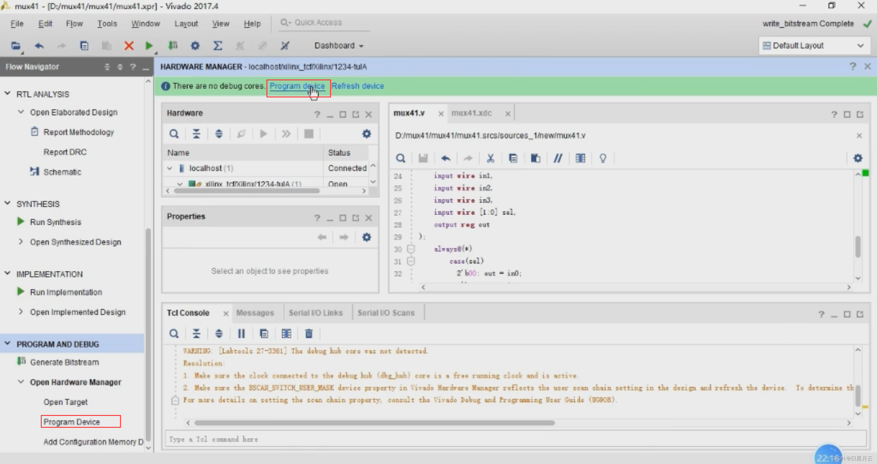Image resolution: width=877 pixels, height=464 pixels.
Task: Expand Open Implemented Design item
Action: [x=21, y=312]
